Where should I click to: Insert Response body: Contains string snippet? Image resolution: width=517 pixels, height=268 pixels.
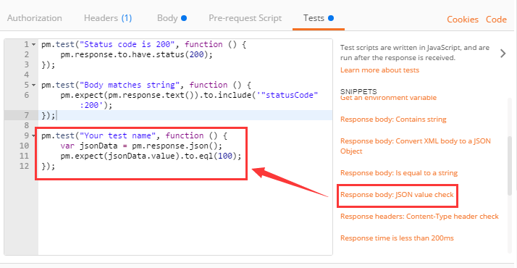(x=393, y=120)
